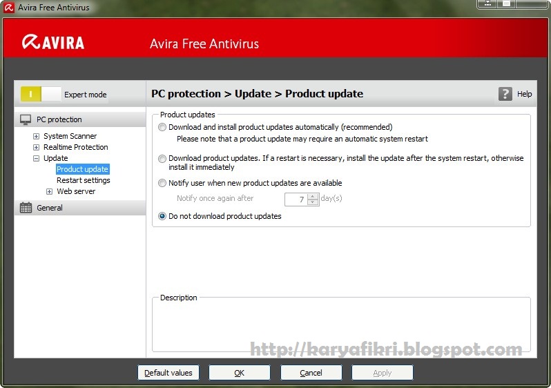This screenshot has width=551, height=388.
Task: Open Restart settings tree item
Action: 84,180
